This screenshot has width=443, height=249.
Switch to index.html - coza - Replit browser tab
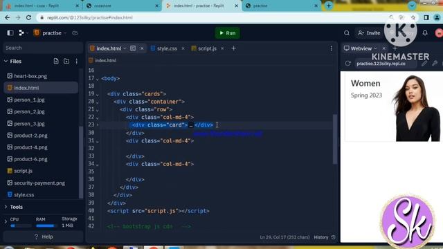(x=42, y=6)
